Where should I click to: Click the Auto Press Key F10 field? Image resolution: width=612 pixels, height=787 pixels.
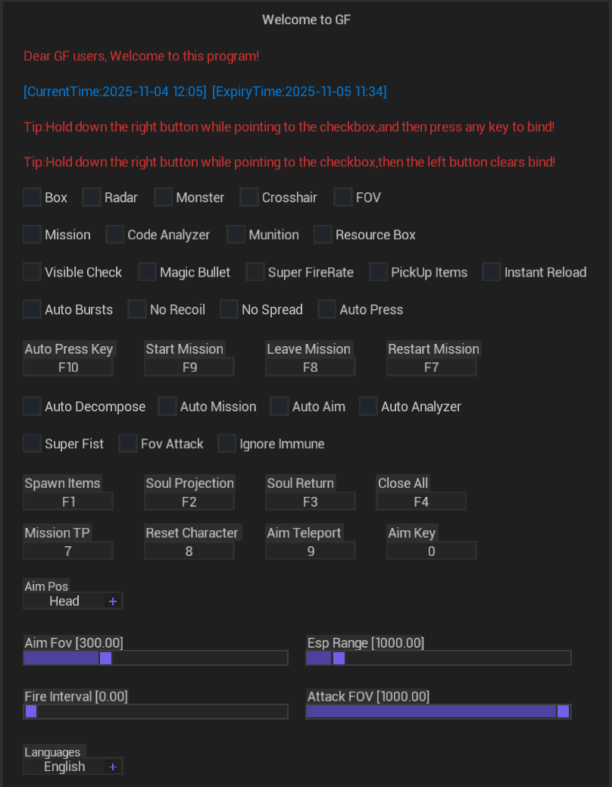68,367
